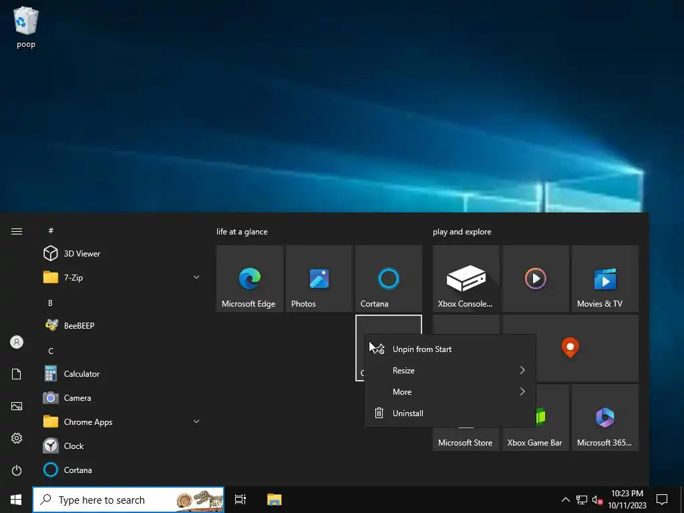This screenshot has height=513, width=684.
Task: Expand the More submenu arrow
Action: (x=522, y=391)
